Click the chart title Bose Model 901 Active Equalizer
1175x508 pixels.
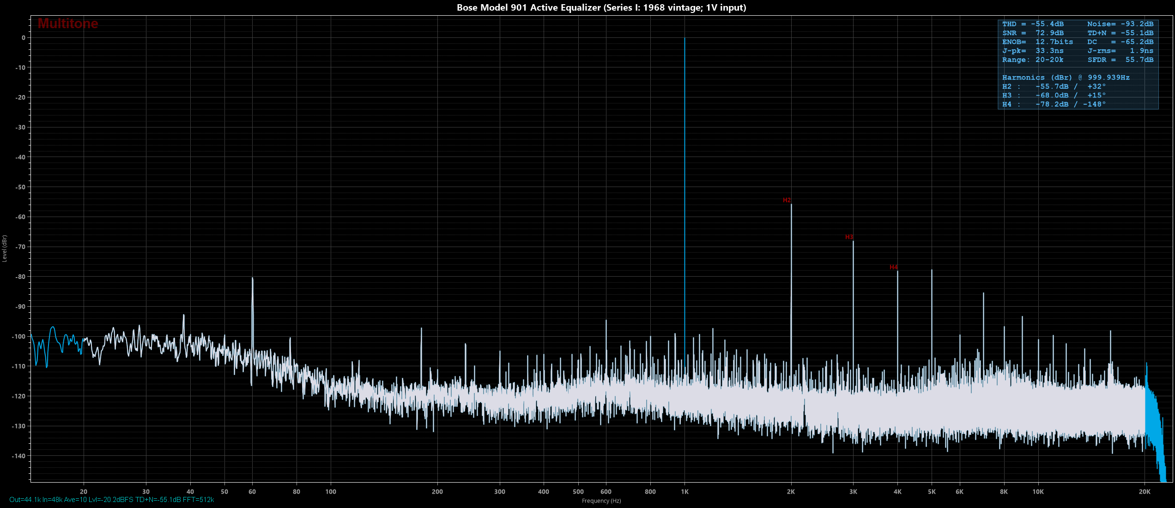click(601, 7)
